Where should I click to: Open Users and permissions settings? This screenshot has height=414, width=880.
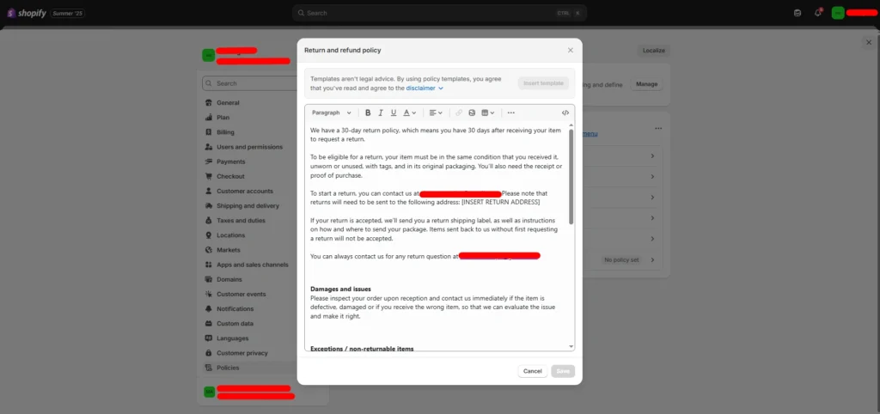pyautogui.click(x=250, y=147)
